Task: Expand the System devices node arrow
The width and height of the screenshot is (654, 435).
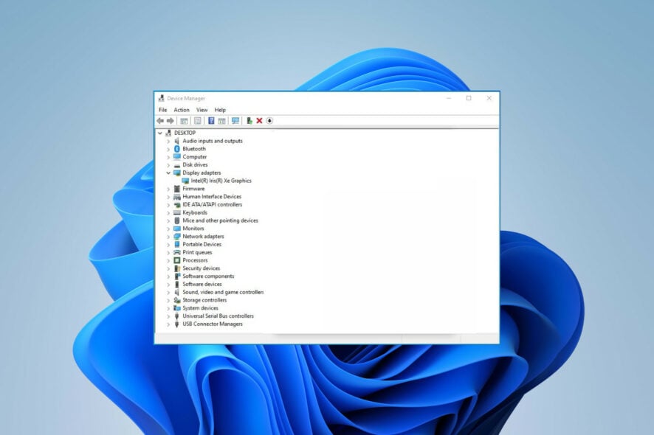Action: 168,308
